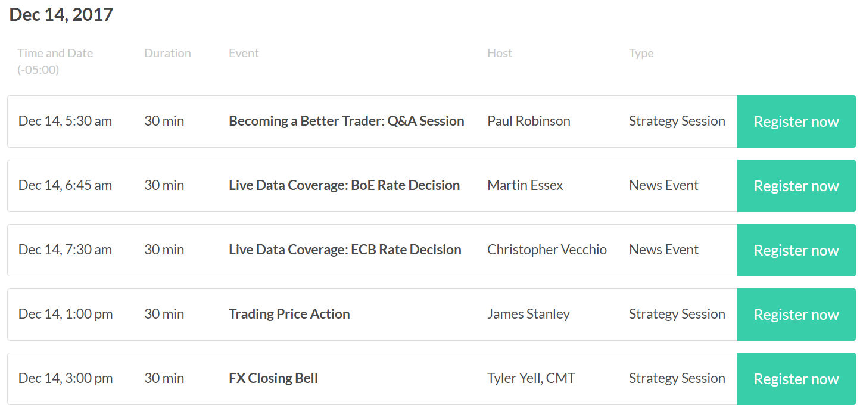Screen dimensions: 863x411
Task: Click the Time and Date column header
Action: click(x=55, y=61)
